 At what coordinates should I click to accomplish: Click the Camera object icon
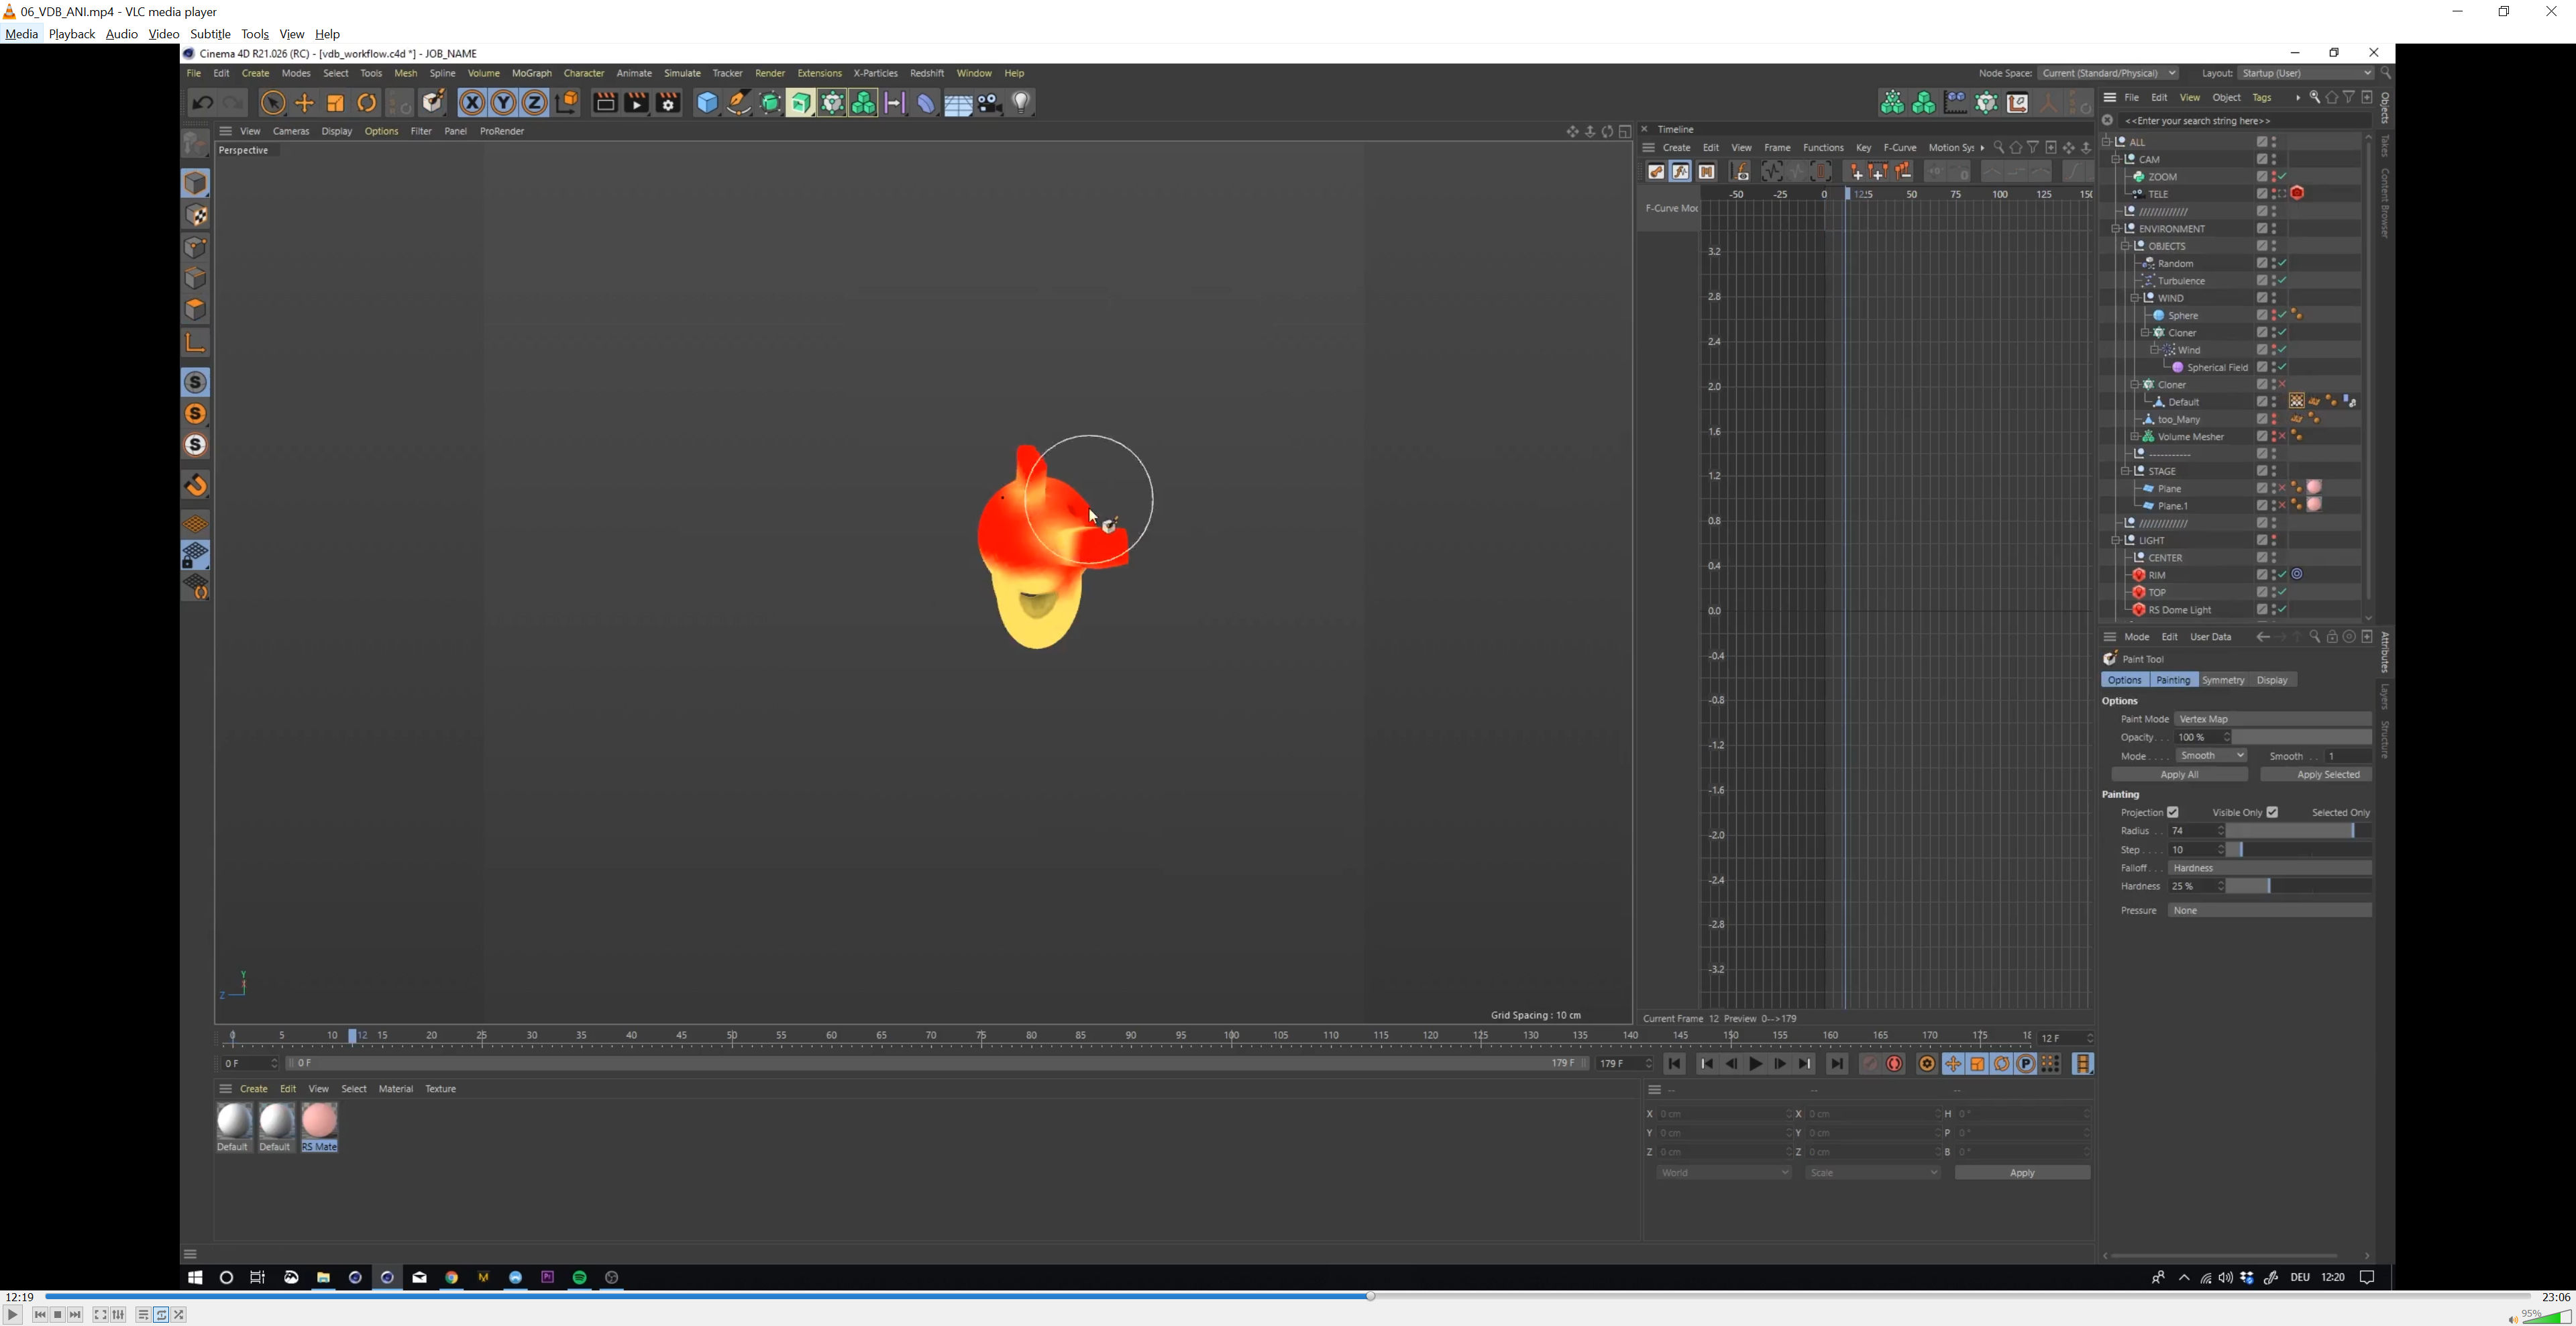tap(990, 103)
